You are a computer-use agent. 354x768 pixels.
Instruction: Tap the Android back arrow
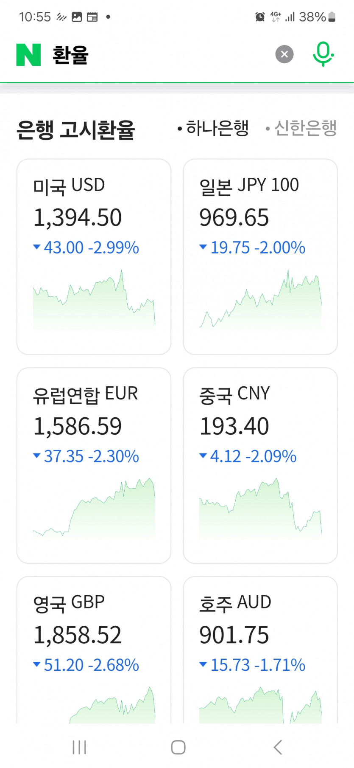(278, 747)
